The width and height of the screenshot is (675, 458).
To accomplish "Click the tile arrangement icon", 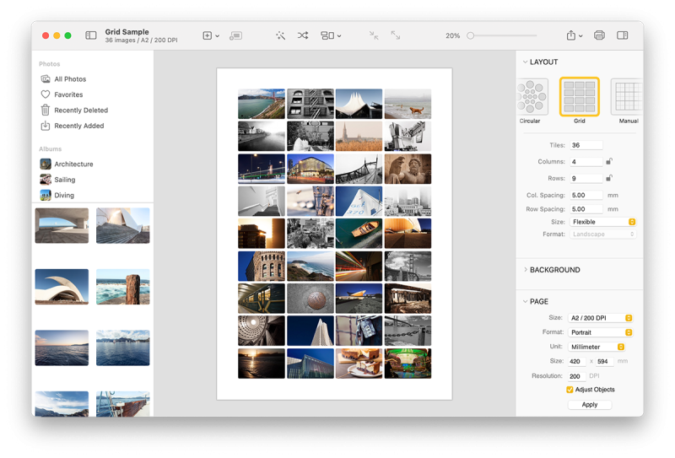I will (327, 35).
